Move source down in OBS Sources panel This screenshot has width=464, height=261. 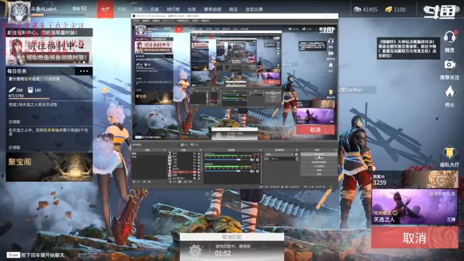(190, 182)
